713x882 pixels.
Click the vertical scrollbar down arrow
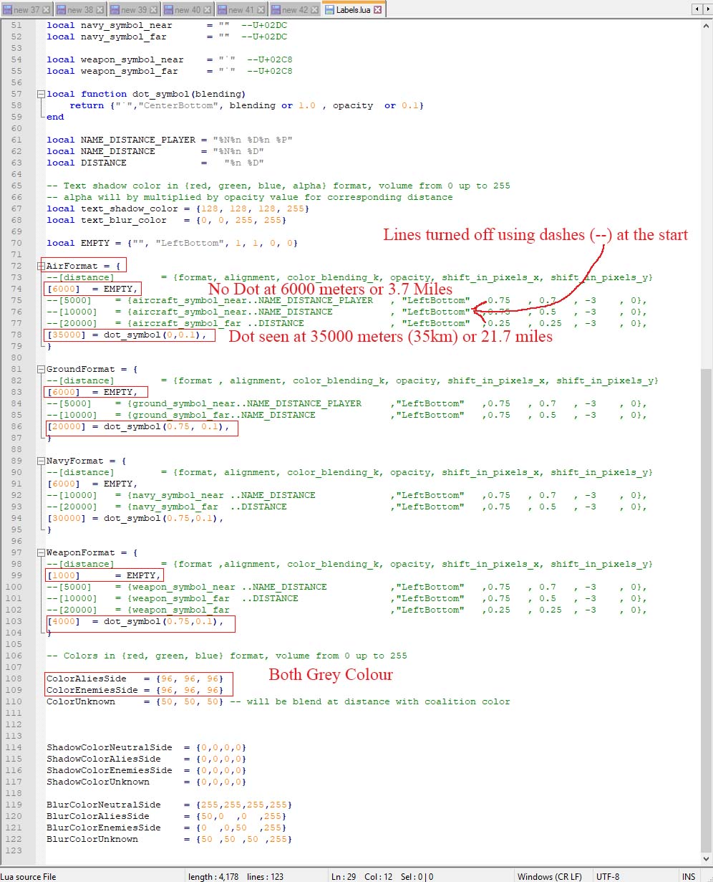coord(707,859)
